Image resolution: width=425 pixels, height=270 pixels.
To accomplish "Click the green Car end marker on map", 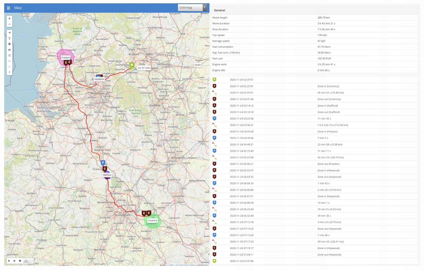I will (x=132, y=64).
